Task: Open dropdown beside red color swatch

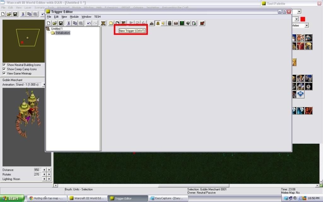Action: pos(297,19)
